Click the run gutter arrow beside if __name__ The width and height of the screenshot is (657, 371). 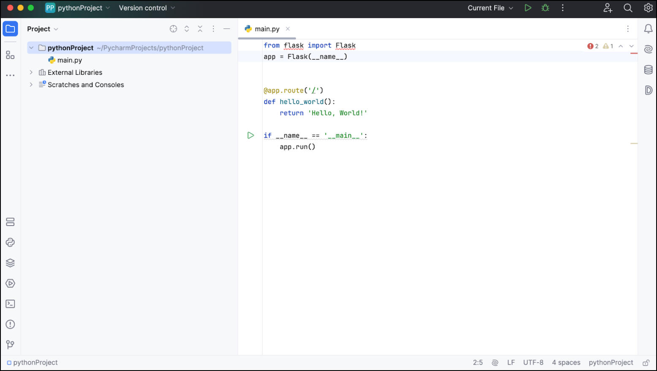(250, 135)
